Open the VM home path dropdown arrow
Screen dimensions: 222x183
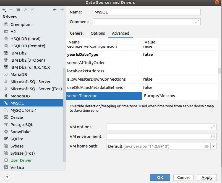[213, 146]
